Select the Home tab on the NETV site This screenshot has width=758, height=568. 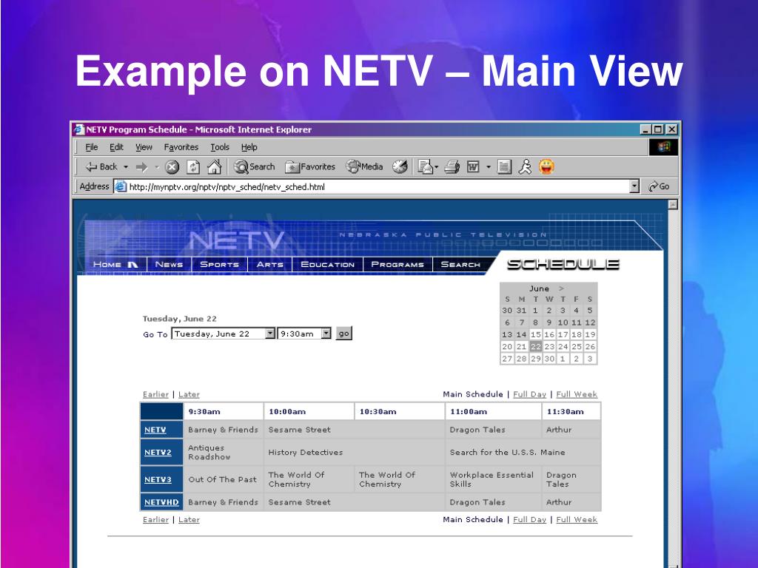116,265
